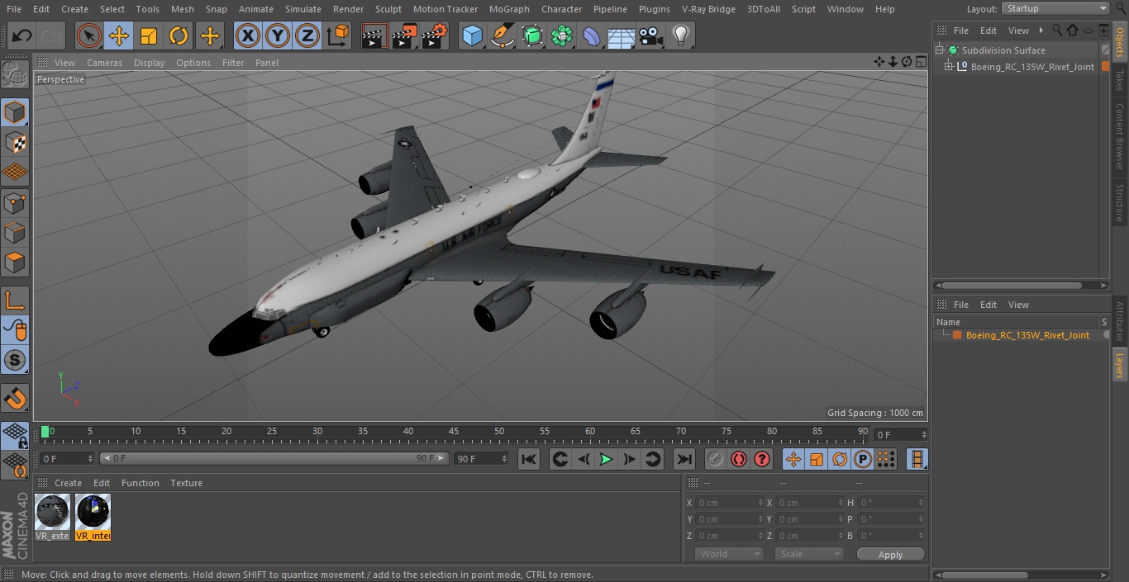Open material manager Texture menu

tap(186, 483)
